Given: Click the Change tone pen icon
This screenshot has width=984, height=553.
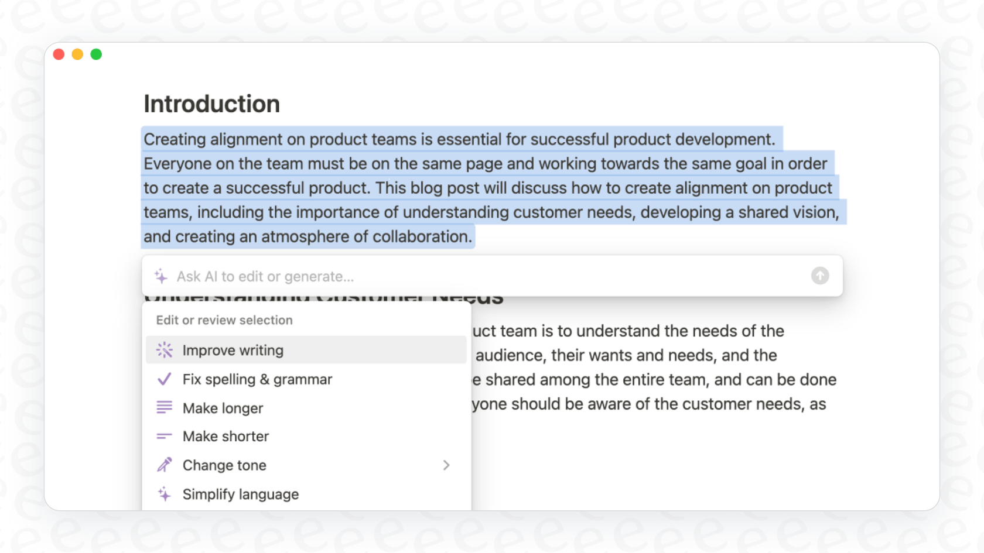Looking at the screenshot, I should coord(164,465).
